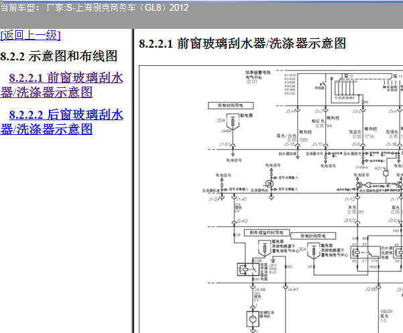
Task: Click the J1-24 connector label in diagram
Action: click(x=214, y=199)
